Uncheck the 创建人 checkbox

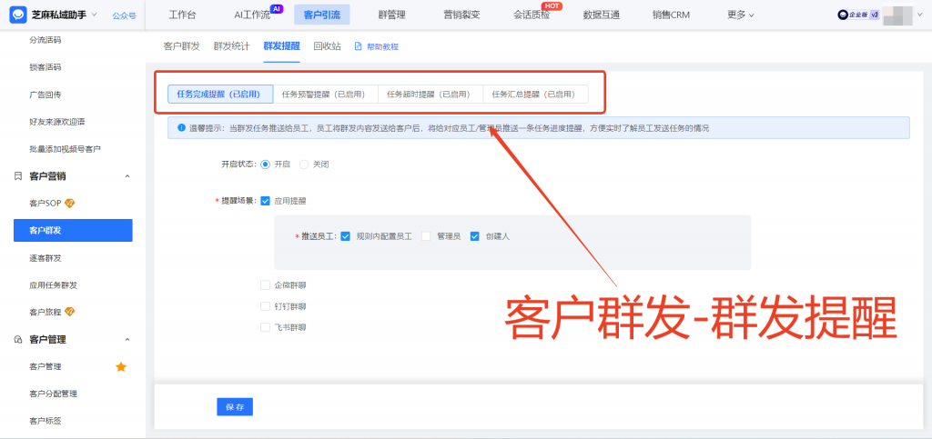pos(474,235)
